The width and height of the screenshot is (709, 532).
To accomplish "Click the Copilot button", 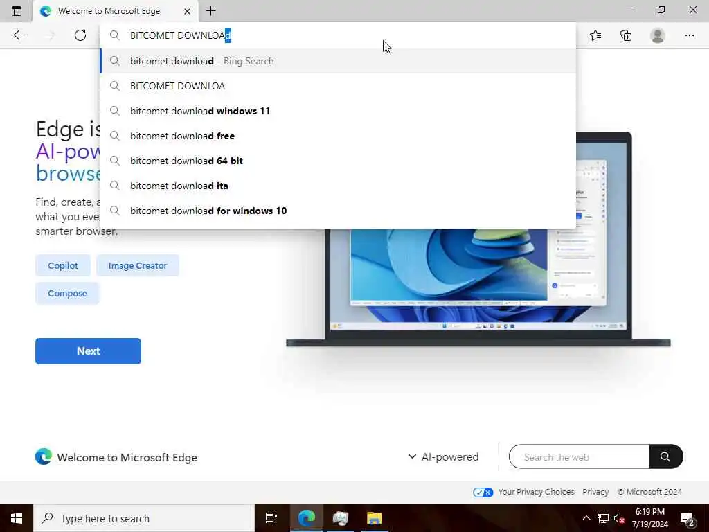I will pos(63,265).
